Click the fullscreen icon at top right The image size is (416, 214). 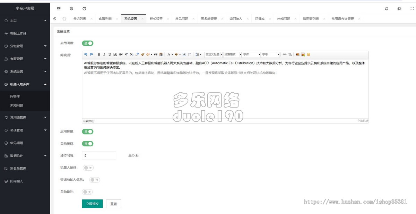pyautogui.click(x=412, y=9)
